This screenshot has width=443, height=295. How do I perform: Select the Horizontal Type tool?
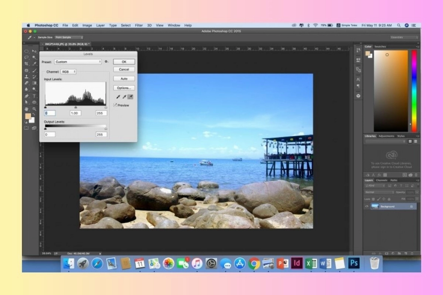point(34,96)
